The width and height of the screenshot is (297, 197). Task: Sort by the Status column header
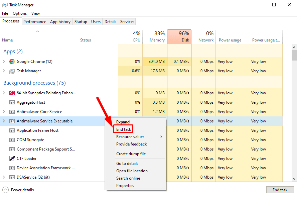pos(98,36)
